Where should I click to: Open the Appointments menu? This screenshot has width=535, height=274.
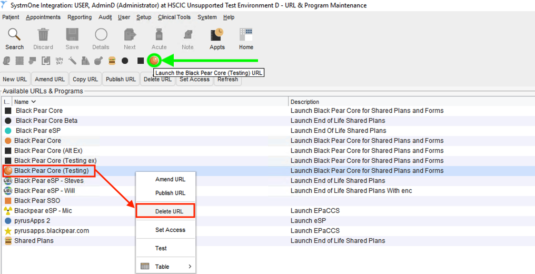(43, 17)
